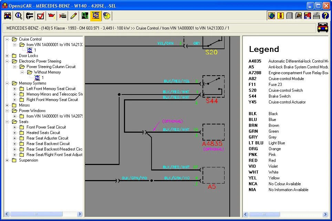Screen dimensions: 332x221
Task: Click tree panel scroll right arrow
Action: click(80, 214)
